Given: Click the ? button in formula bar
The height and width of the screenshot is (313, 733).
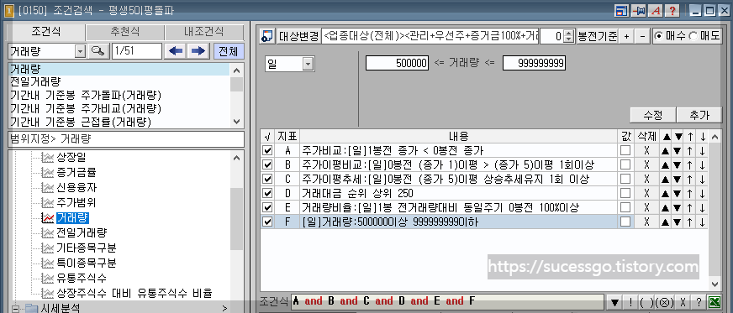Looking at the screenshot, I should [699, 301].
